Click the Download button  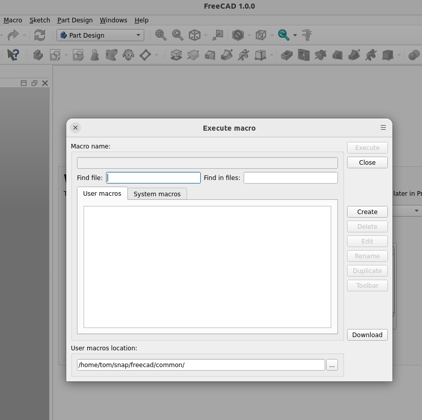coord(367,335)
